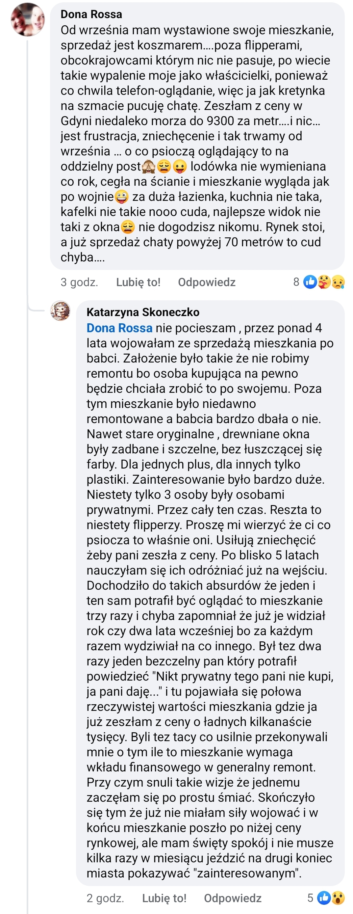
Task: Open Dona Rossa's profile picture
Action: (28, 20)
